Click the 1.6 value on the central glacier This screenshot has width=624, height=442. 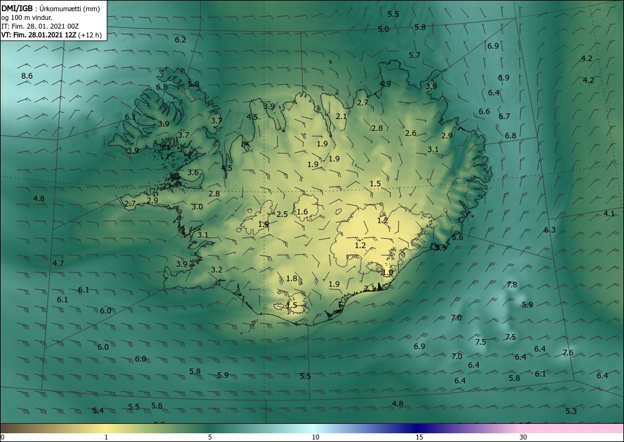click(303, 211)
